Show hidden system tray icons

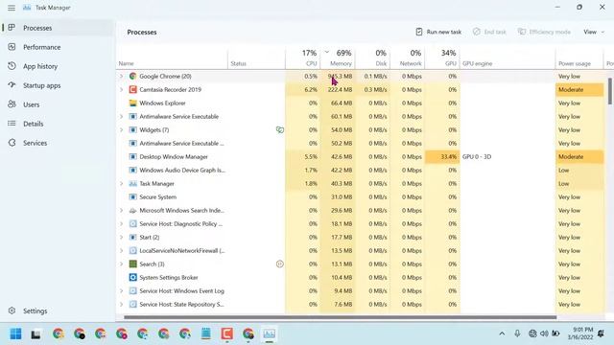tap(502, 333)
